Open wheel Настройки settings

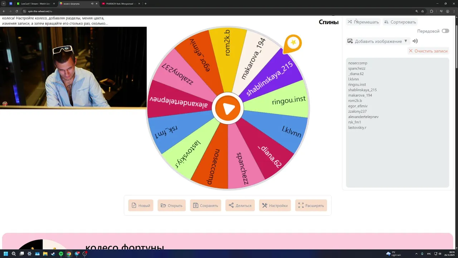click(275, 205)
